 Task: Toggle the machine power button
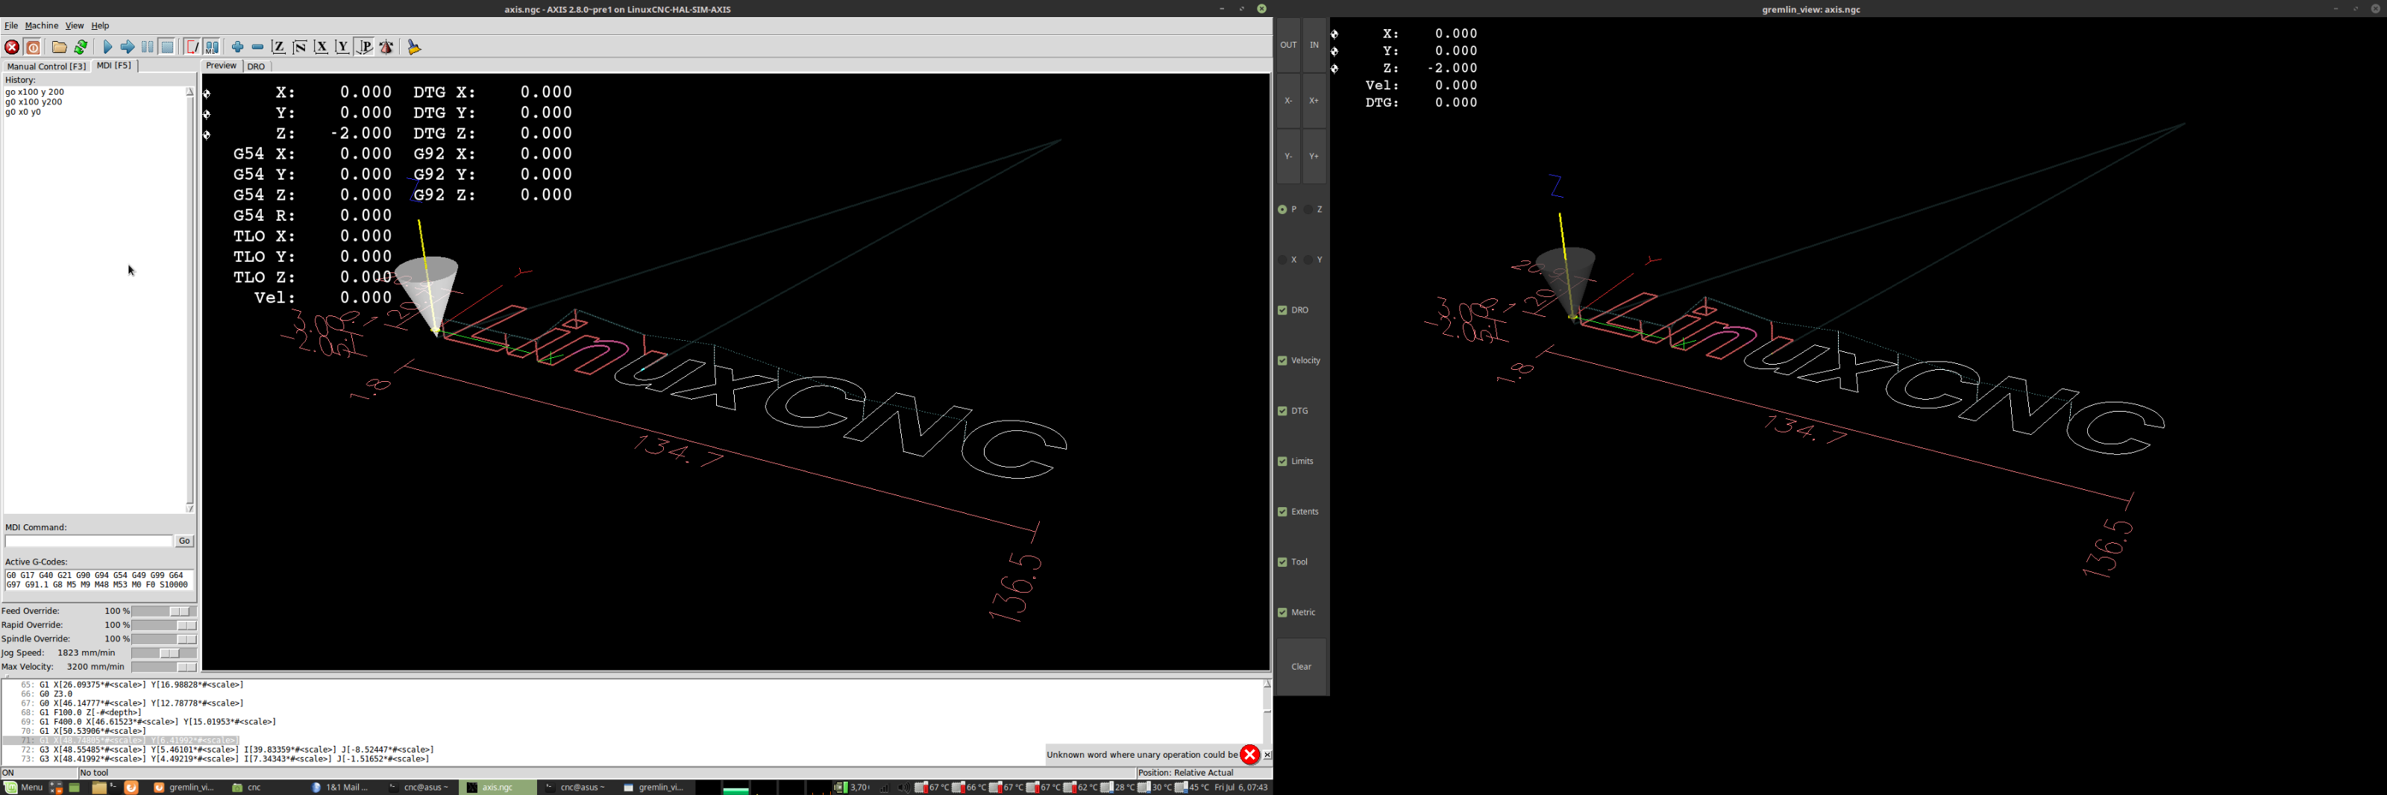(34, 47)
